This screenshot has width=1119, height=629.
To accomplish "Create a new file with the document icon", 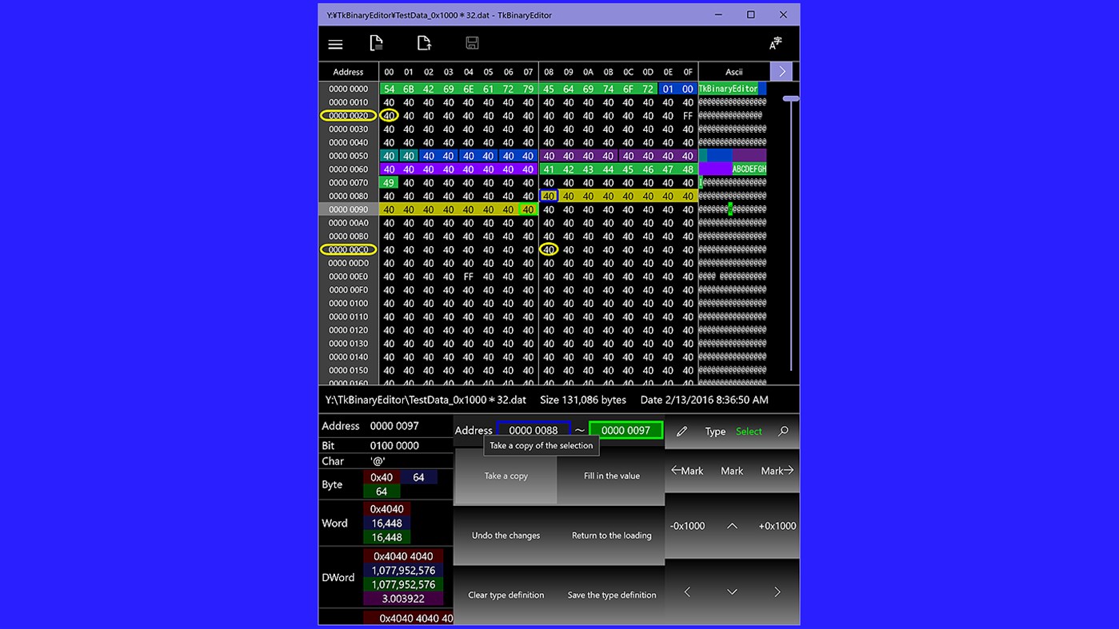I will pyautogui.click(x=376, y=43).
